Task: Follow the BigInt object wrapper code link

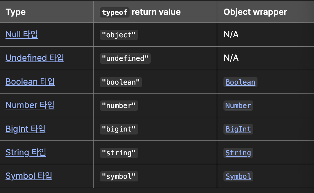Action: 238,129
